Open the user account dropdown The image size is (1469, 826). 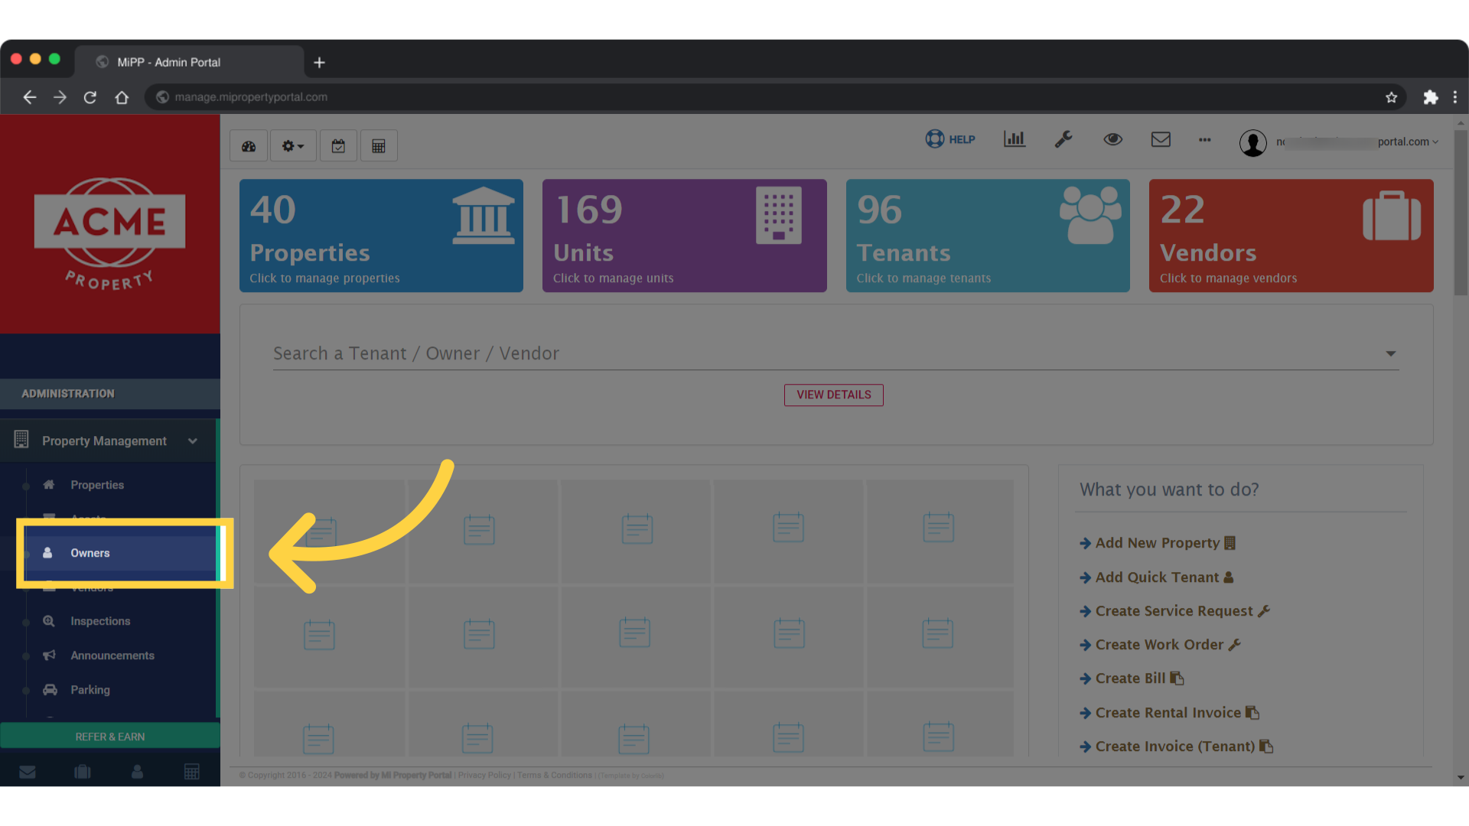point(1339,142)
